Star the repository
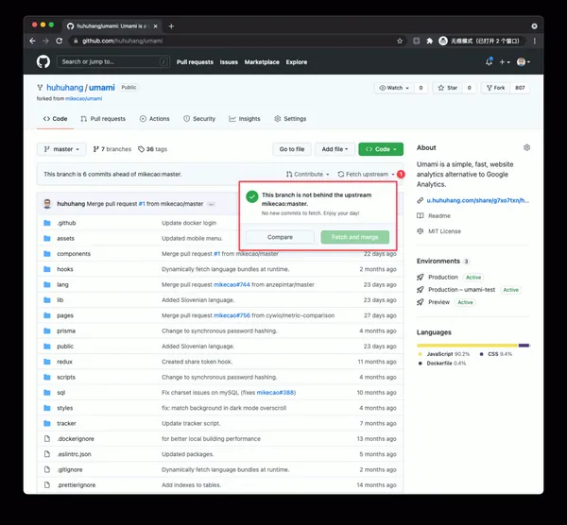The image size is (567, 525). [447, 88]
